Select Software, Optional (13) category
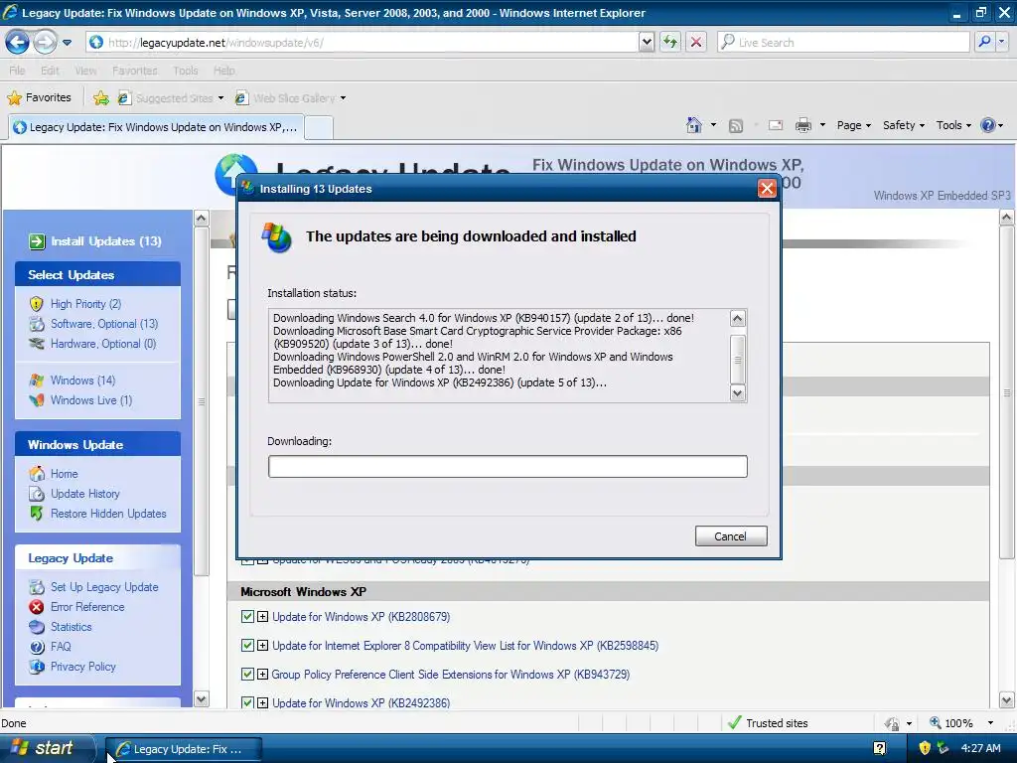Screen dimensions: 1017x763 pos(103,324)
